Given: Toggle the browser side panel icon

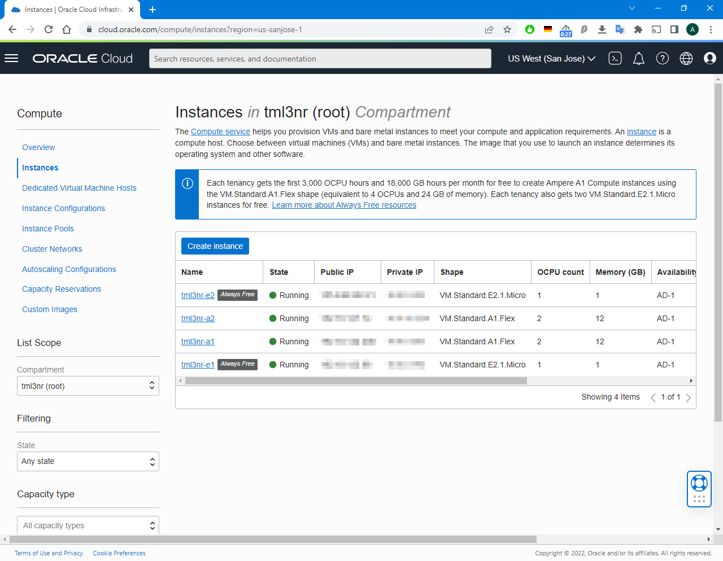Looking at the screenshot, I should point(674,29).
